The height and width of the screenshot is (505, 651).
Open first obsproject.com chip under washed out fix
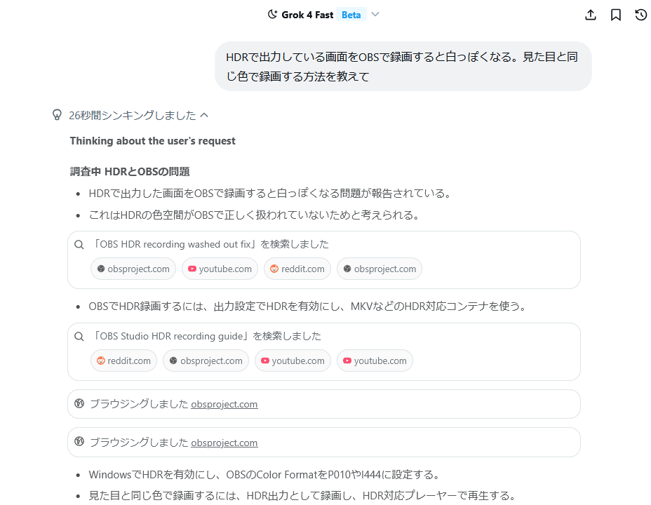point(133,269)
